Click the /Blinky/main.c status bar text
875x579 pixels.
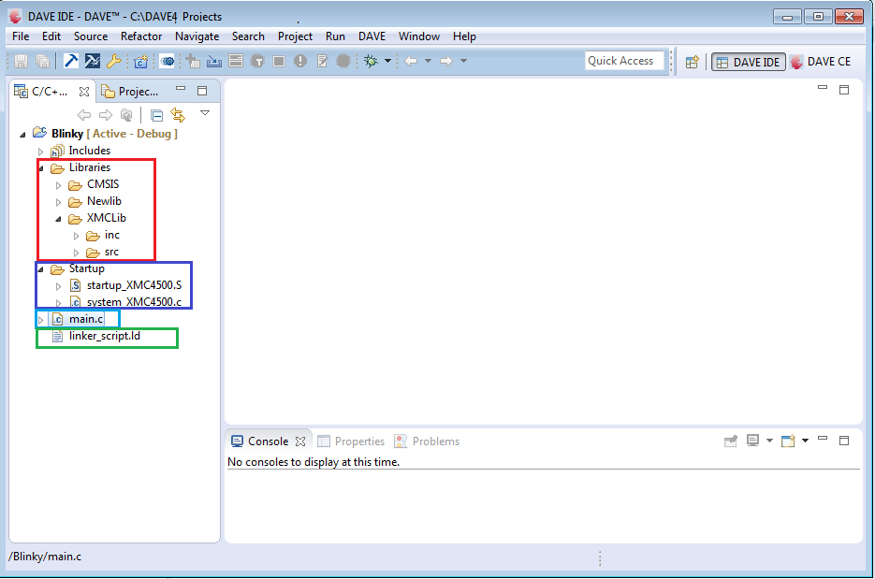point(45,557)
